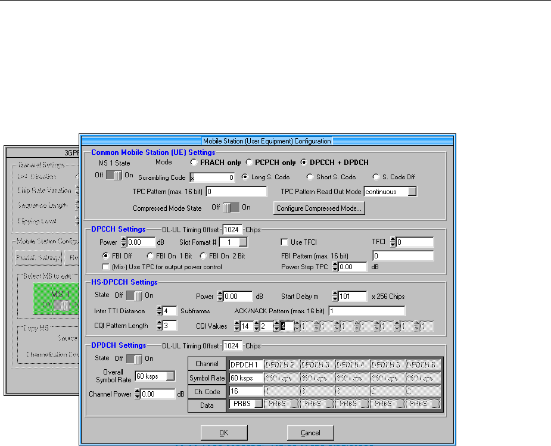Adjust stepper of first CQI value 14
The width and height of the screenshot is (551, 446).
[237, 326]
